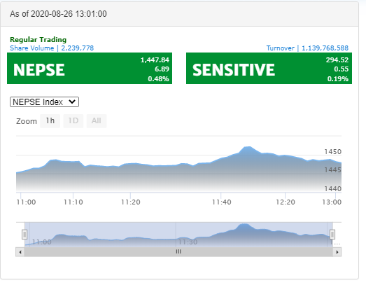This screenshot has width=366, height=285.
Task: Open the NEPSE Index dropdown
Action: (44, 102)
